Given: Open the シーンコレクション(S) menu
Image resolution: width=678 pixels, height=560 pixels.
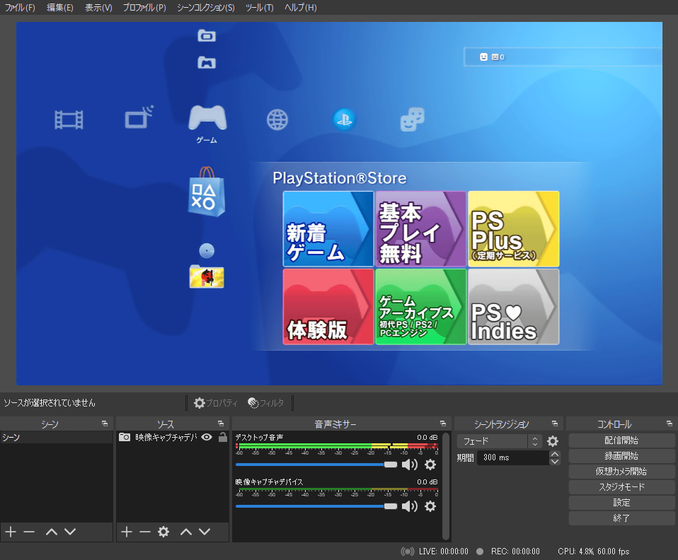Looking at the screenshot, I should (x=206, y=7).
